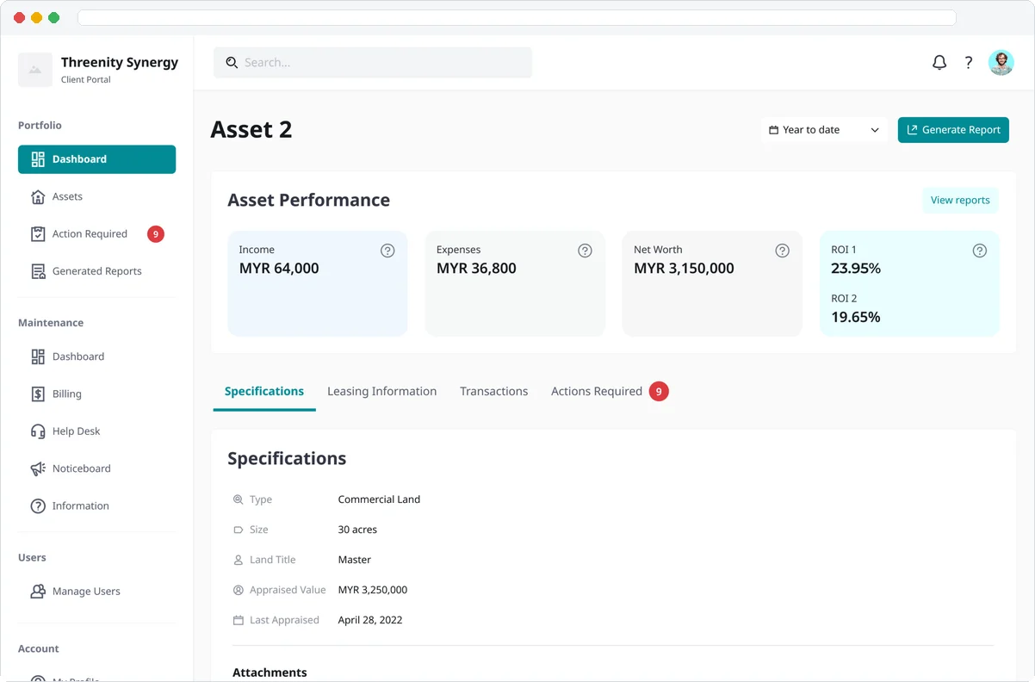This screenshot has width=1035, height=682.
Task: Show Income info tooltip icon
Action: point(387,251)
